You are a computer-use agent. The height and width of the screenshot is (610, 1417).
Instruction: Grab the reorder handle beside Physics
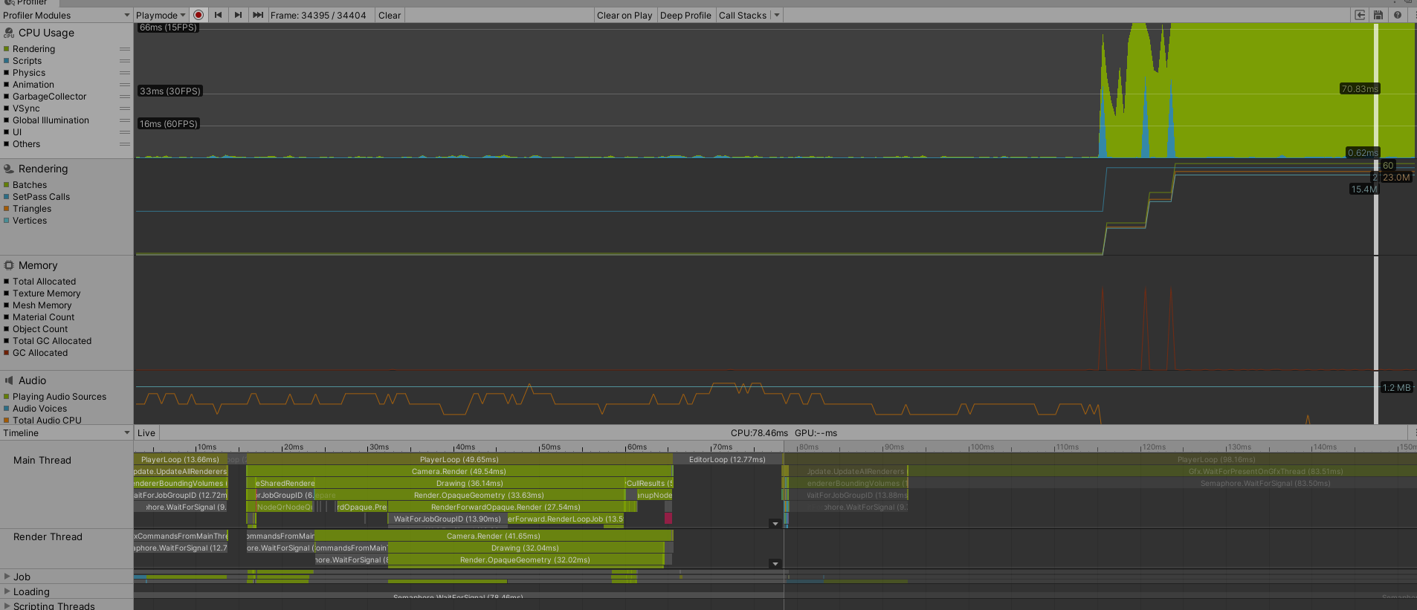(x=125, y=73)
